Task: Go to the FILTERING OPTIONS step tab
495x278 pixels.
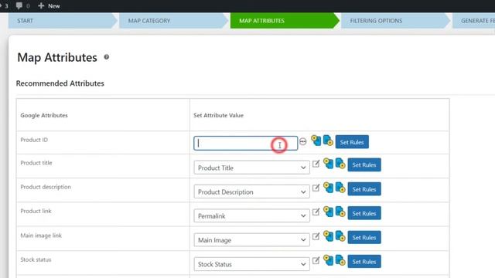Action: click(395, 21)
